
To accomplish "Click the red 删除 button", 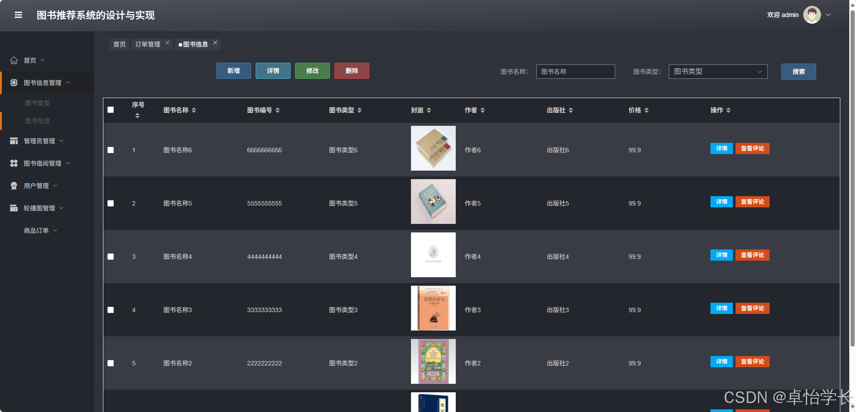I will click(352, 71).
